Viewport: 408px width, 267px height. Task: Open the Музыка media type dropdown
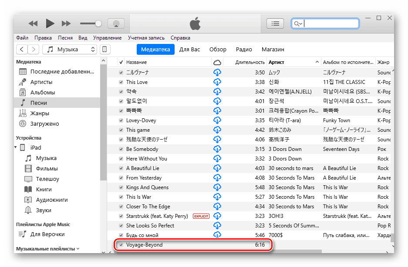coord(70,50)
